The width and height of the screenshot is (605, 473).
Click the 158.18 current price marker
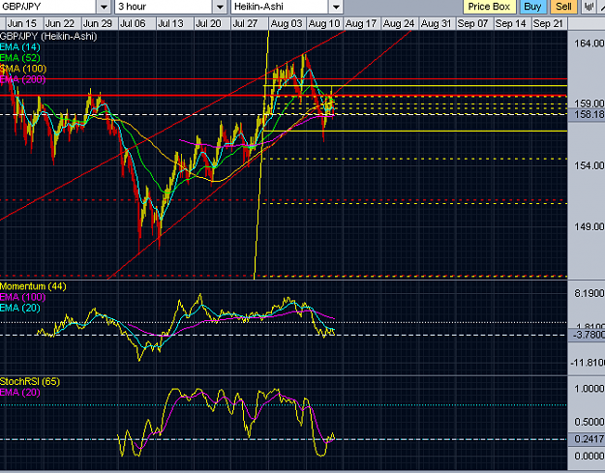coord(587,114)
